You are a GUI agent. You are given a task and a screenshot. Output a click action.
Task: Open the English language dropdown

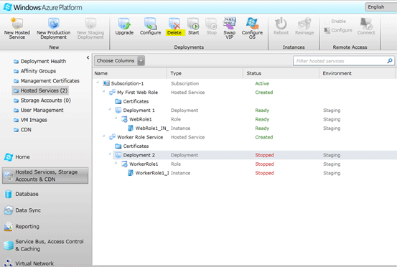[380, 7]
